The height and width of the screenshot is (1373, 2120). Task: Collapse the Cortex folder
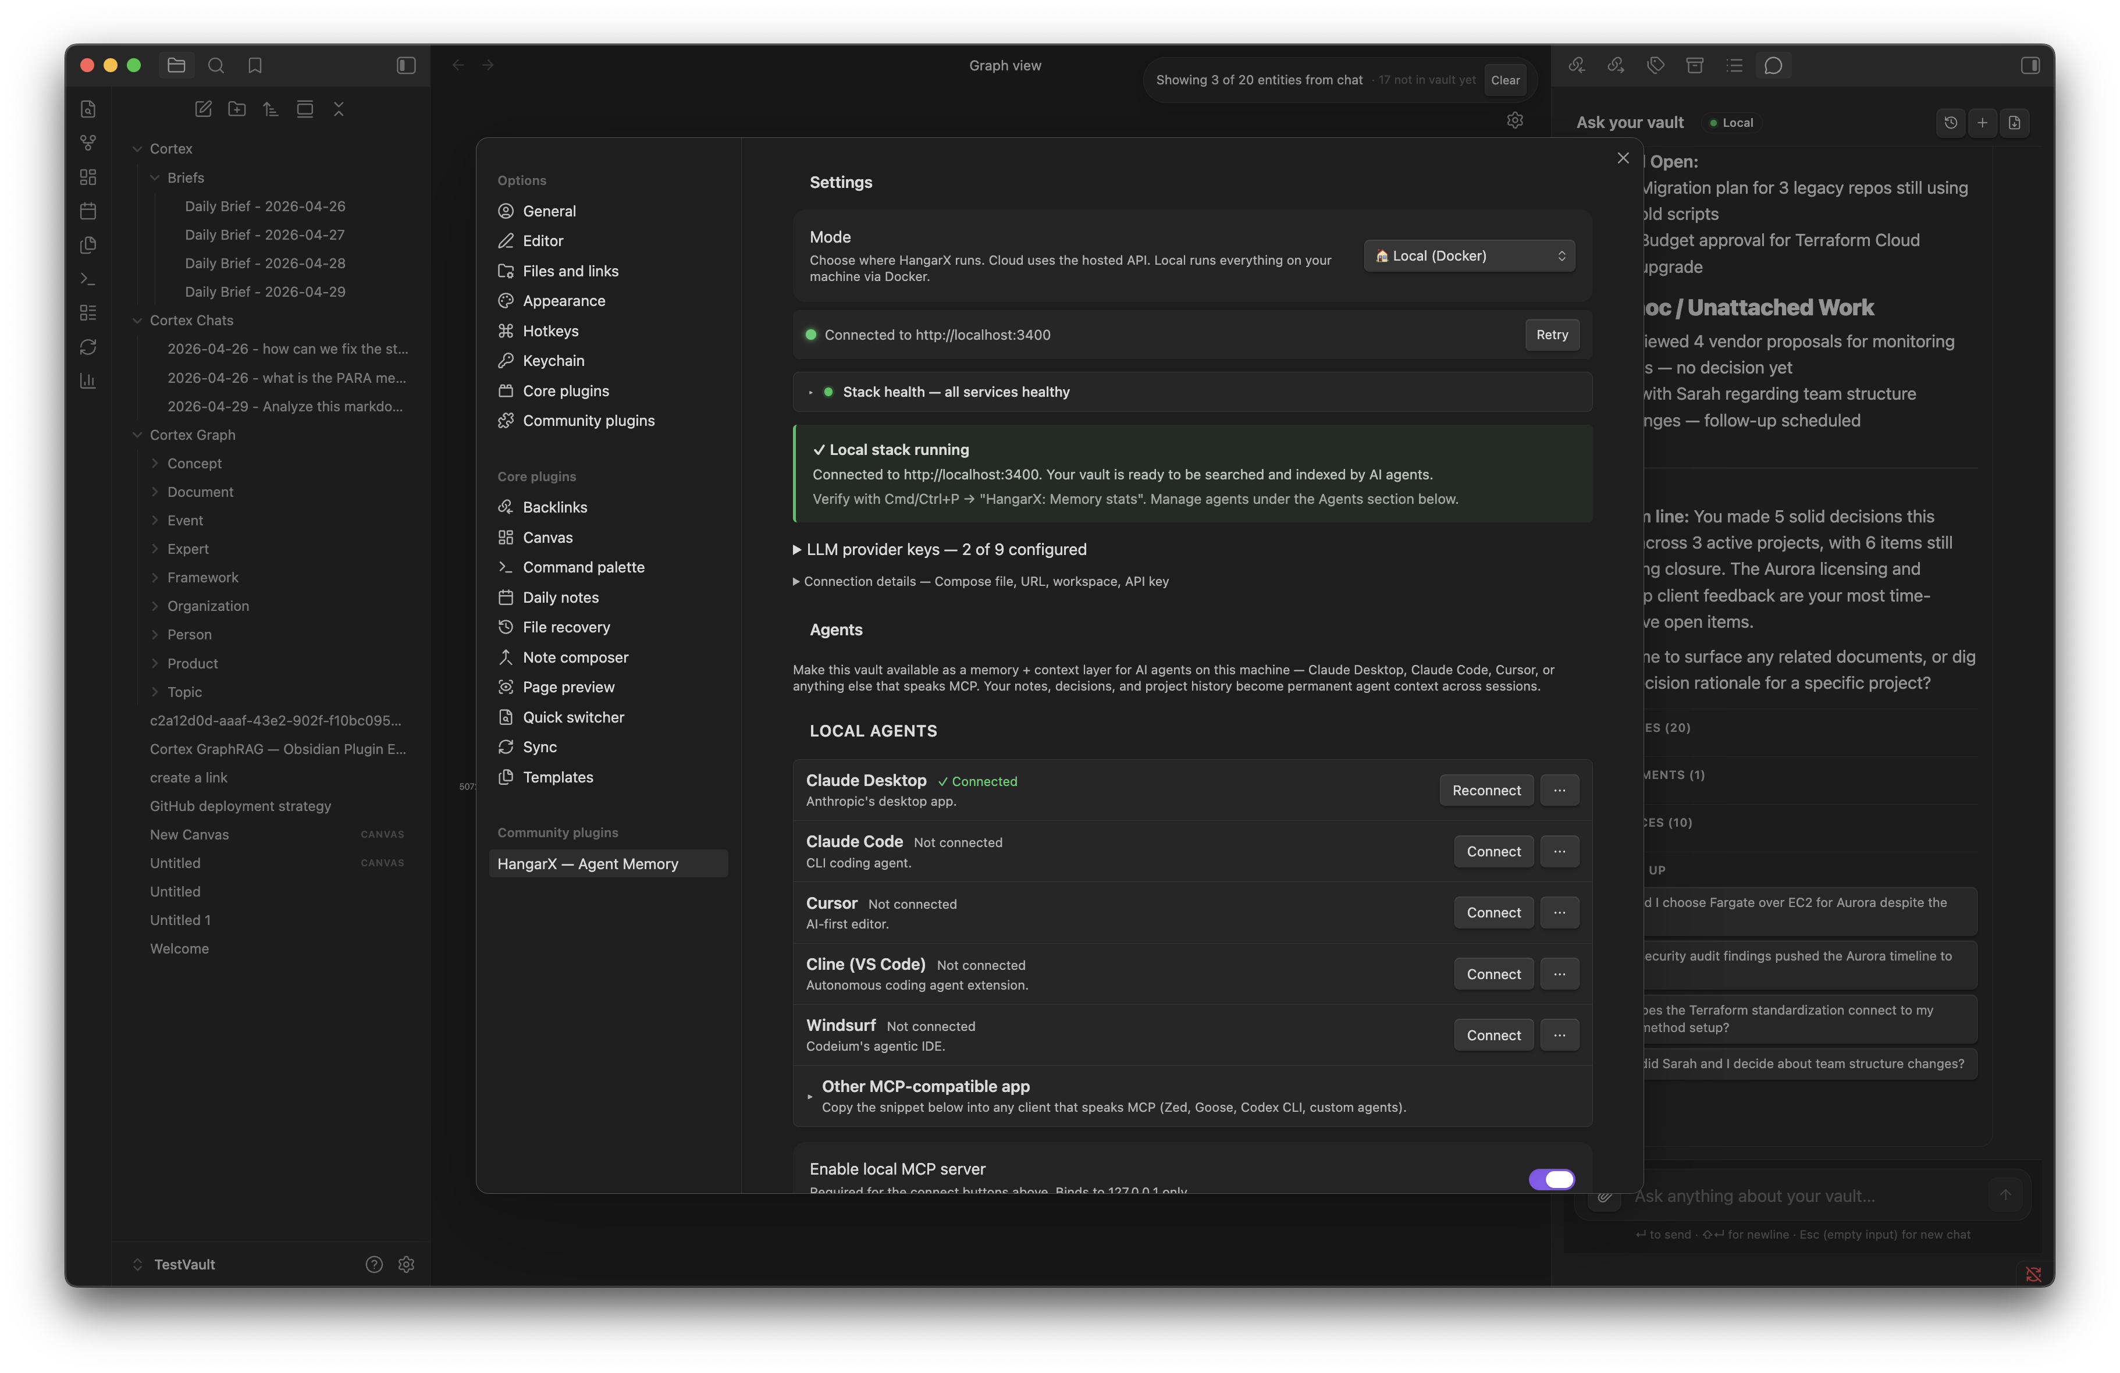point(170,149)
